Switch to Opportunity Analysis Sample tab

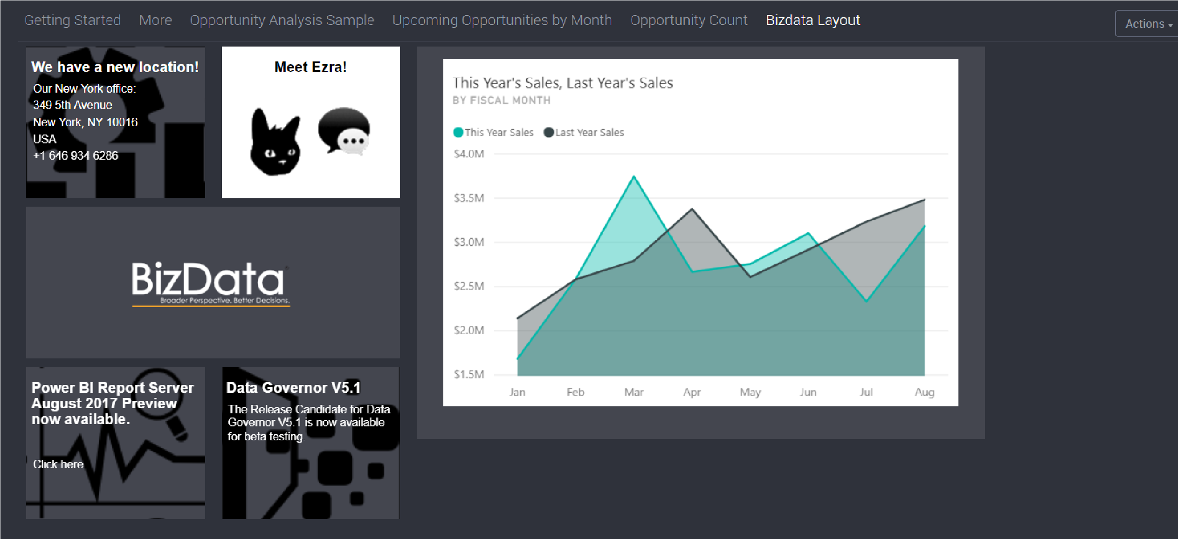coord(282,20)
